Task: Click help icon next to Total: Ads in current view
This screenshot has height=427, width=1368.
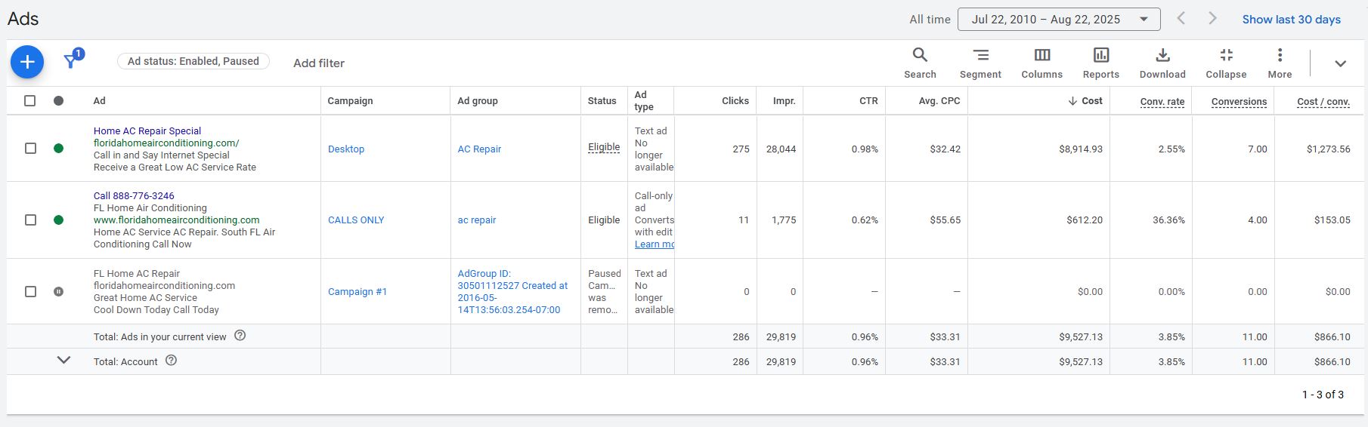Action: pyautogui.click(x=240, y=336)
